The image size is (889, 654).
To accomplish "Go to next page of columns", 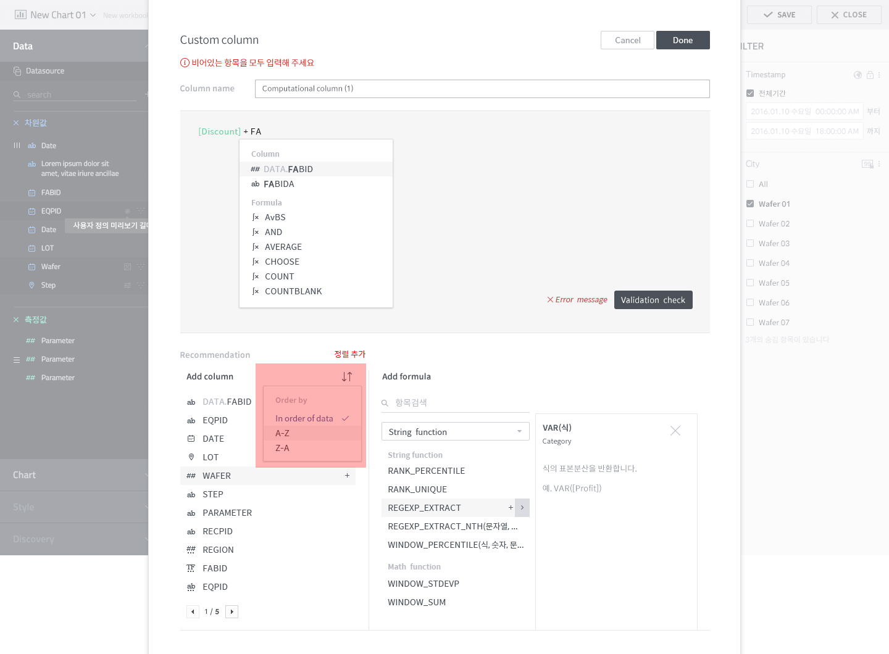I will tap(232, 611).
